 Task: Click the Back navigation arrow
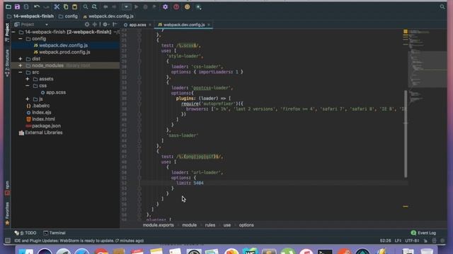click(x=105, y=6)
